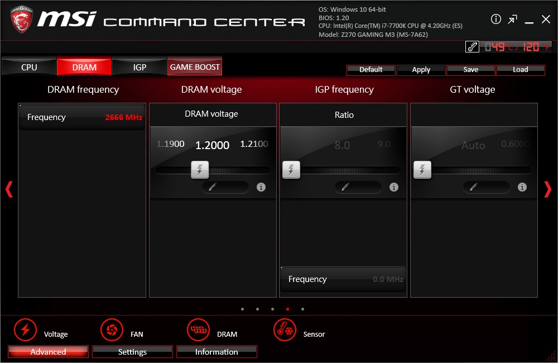
Task: Select the first page indicator dot
Action: 242,309
